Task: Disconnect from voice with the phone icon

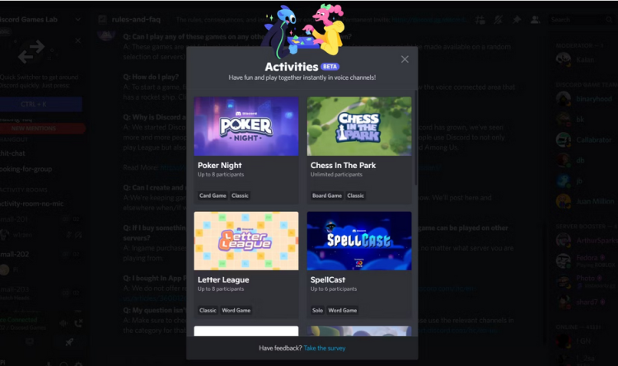Action: 78,323
